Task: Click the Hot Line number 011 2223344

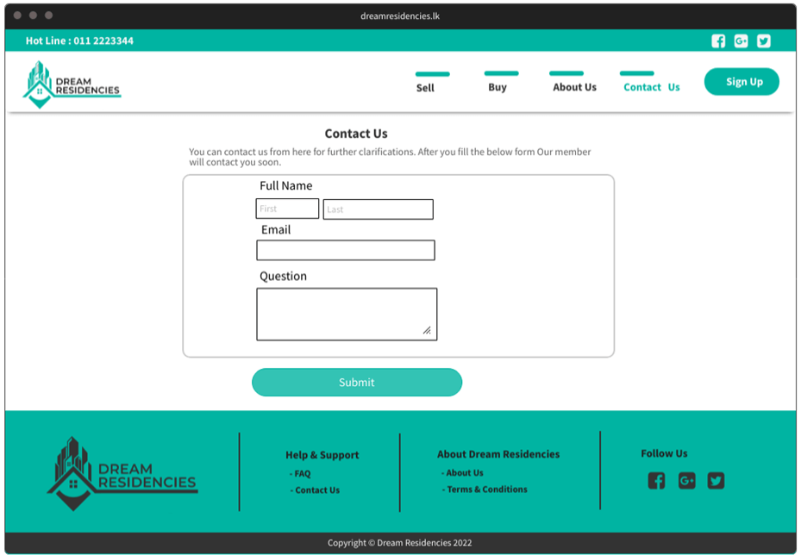Action: pos(103,41)
